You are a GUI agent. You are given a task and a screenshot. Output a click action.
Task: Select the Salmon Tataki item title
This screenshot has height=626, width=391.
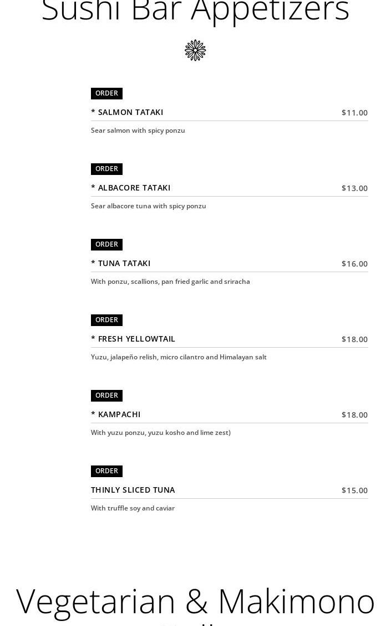[127, 112]
